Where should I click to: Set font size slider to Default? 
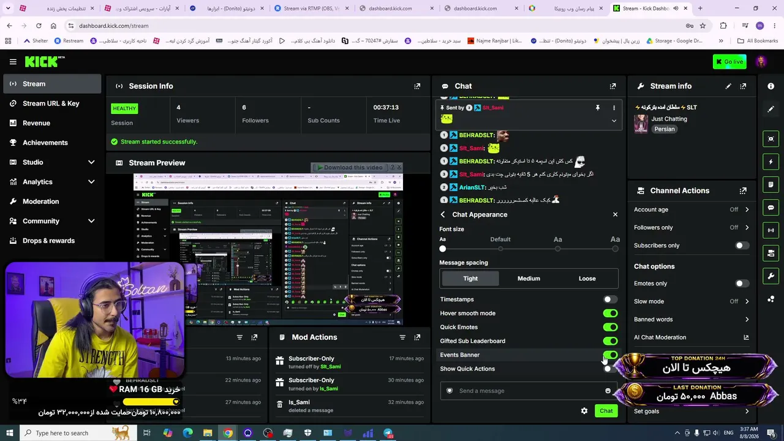pos(500,249)
